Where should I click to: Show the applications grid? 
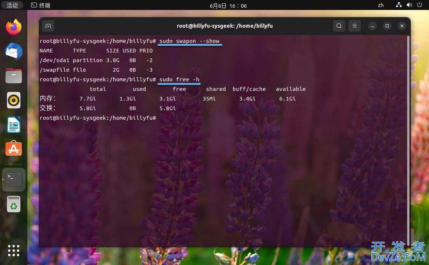coord(14,251)
